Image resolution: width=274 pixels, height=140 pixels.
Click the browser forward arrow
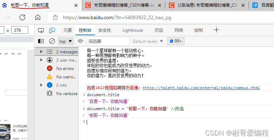pos(7,17)
